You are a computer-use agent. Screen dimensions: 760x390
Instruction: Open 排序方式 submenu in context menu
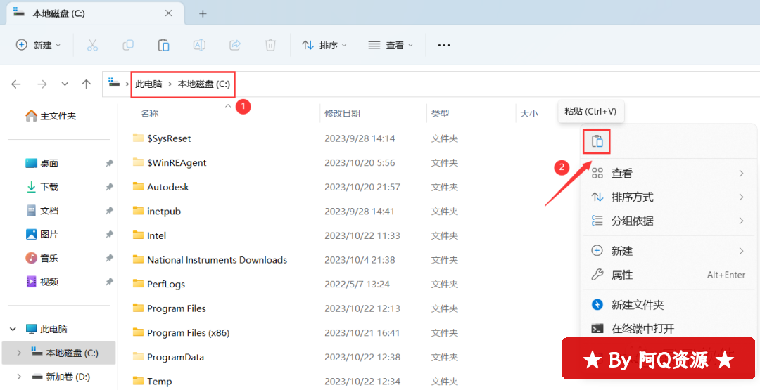[632, 197]
